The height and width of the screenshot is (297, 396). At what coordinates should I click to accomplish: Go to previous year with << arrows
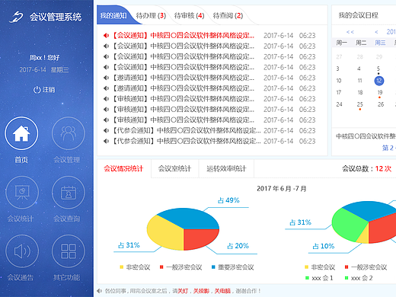tap(350, 32)
